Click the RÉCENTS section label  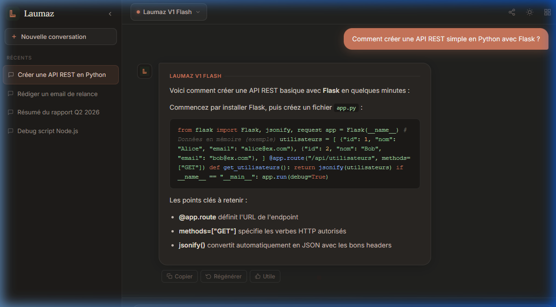pyautogui.click(x=19, y=58)
